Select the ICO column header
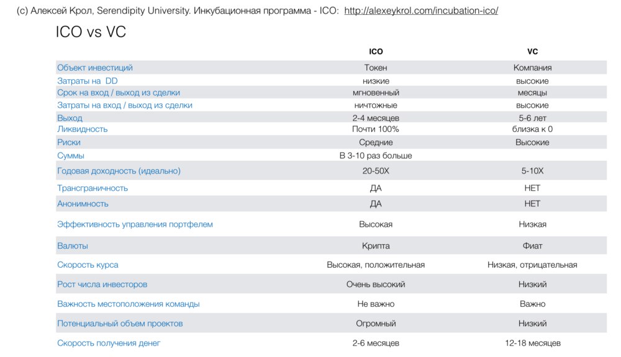 tap(376, 52)
